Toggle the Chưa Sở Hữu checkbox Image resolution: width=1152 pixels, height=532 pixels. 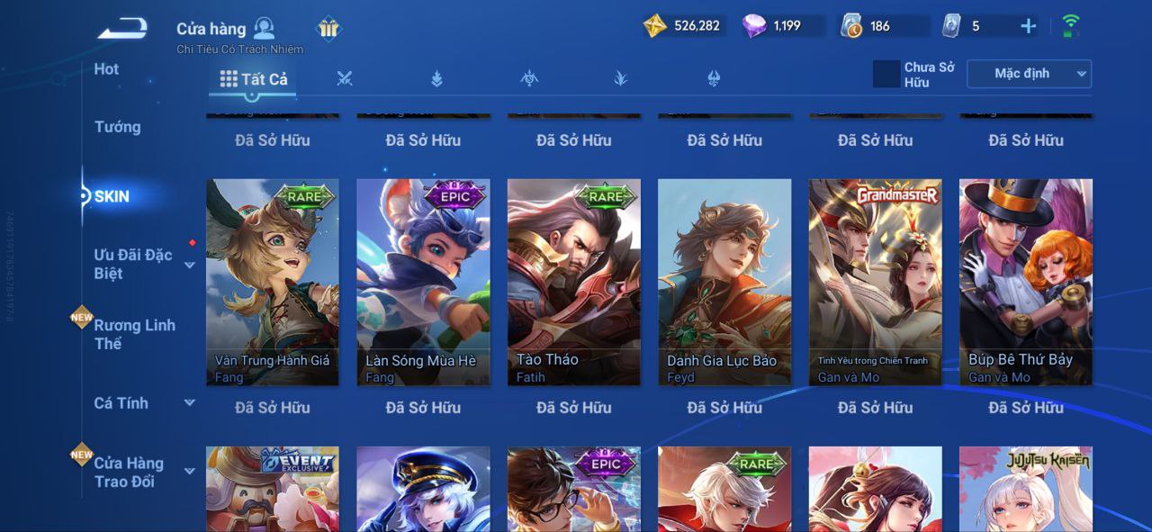tap(886, 74)
